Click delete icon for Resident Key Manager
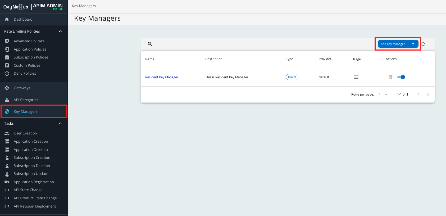The image size is (446, 216). pos(391,77)
